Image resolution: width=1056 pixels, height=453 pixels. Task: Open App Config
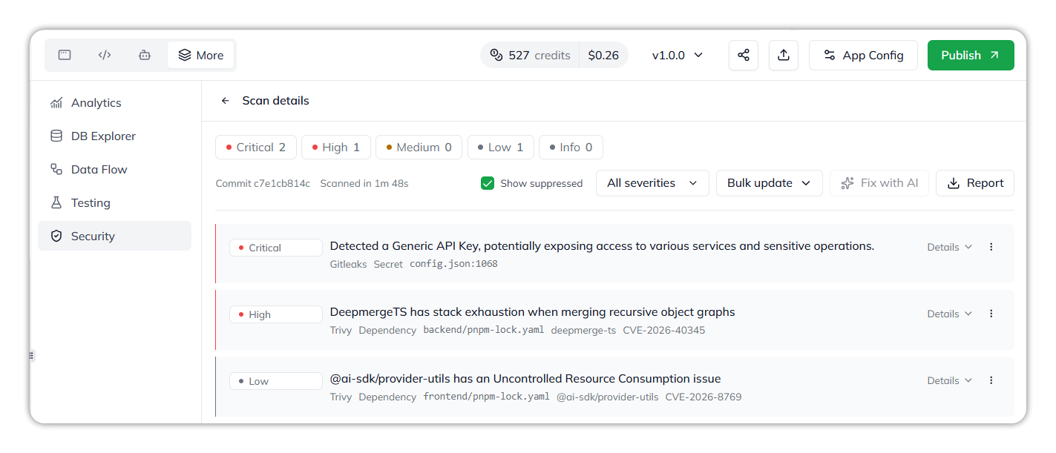[x=863, y=55]
